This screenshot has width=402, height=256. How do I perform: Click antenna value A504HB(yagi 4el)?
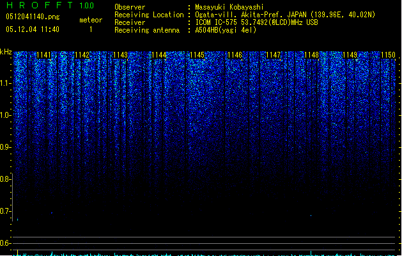coord(226,30)
